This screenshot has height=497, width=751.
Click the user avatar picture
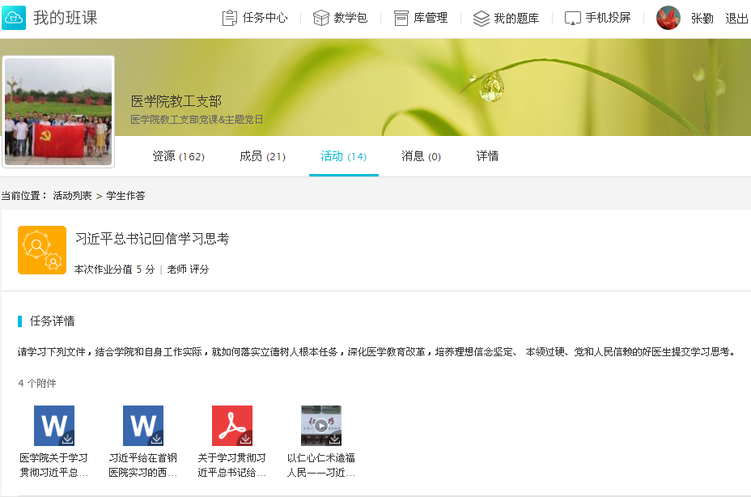tap(668, 18)
